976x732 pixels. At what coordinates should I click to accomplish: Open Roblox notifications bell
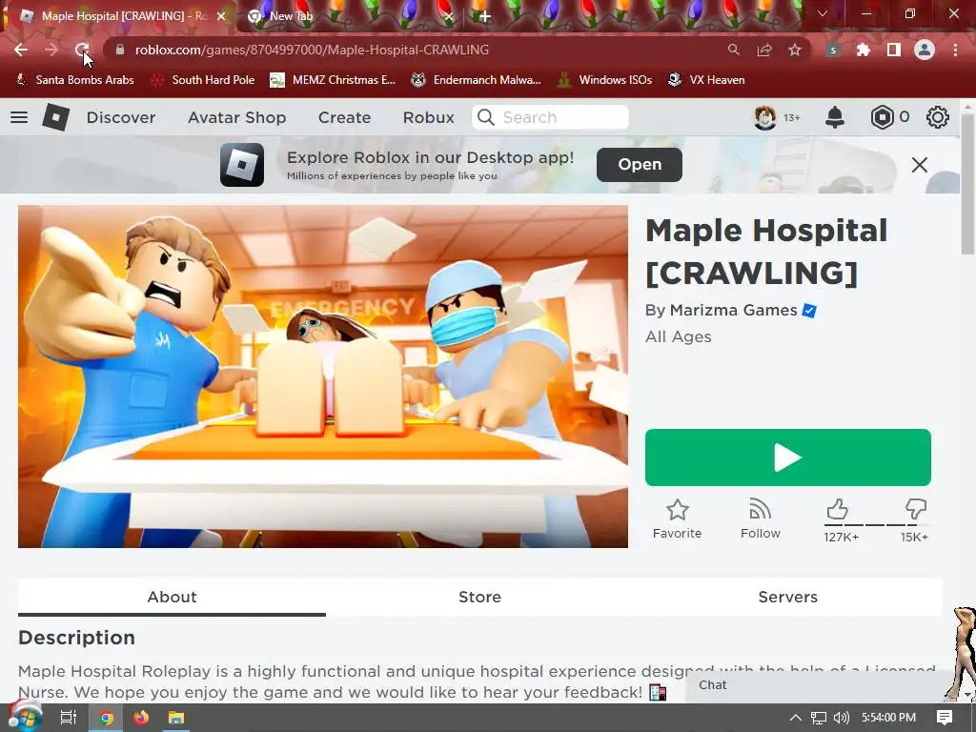[835, 117]
